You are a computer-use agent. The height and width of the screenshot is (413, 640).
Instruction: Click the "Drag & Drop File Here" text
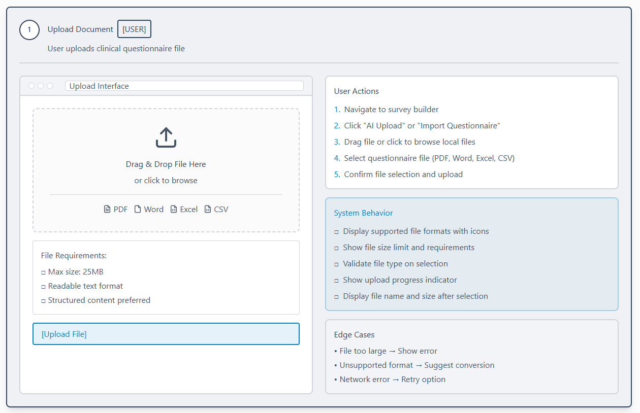click(166, 164)
